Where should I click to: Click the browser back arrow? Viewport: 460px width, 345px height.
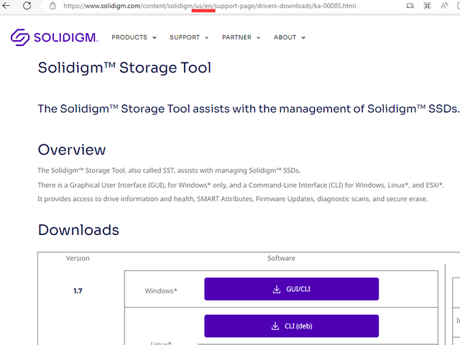coord(7,6)
